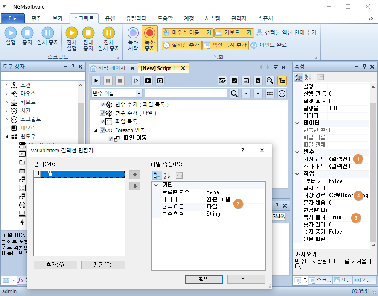Screen dimensions: 378x296
Task: Collapse 기타 category in dialog
Action: point(156,185)
